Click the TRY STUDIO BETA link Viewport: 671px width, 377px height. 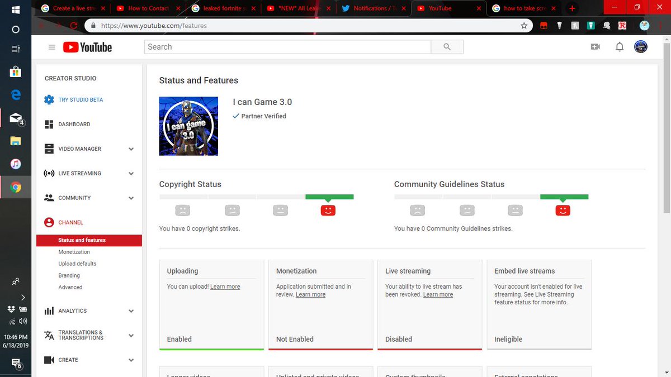[81, 100]
